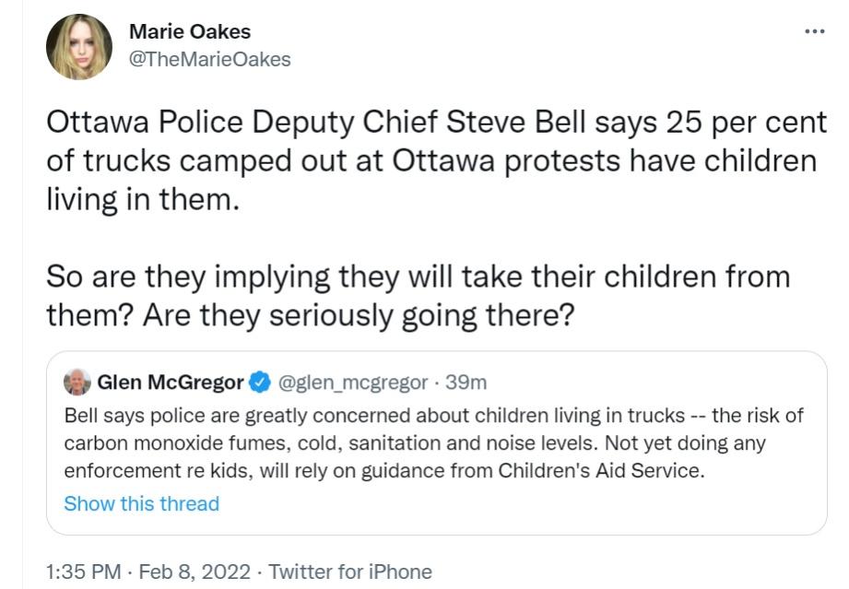Click Glen McGregor's small profile avatar
The height and width of the screenshot is (589, 849).
tap(77, 382)
